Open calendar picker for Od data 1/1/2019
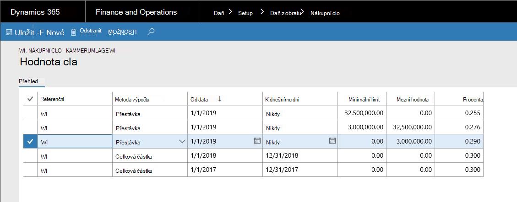This screenshot has height=202, width=517. point(257,141)
